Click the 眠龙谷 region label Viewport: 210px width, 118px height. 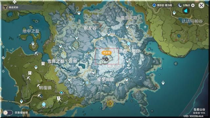click(90, 28)
